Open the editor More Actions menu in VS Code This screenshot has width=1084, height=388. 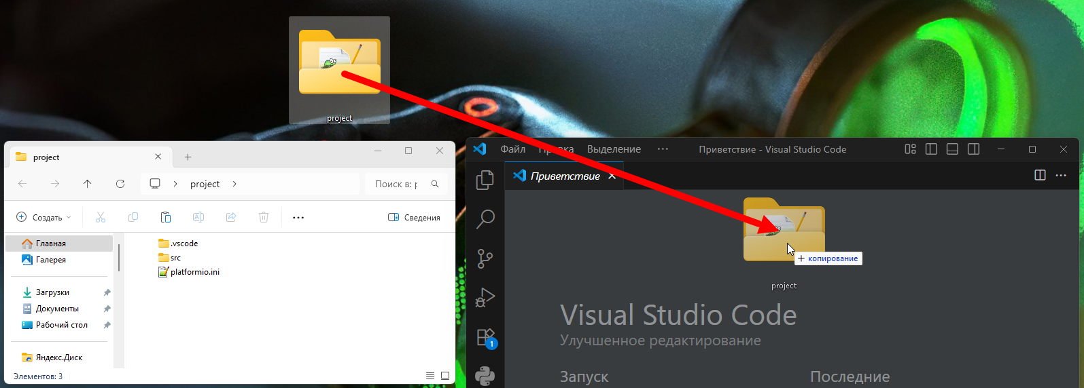coord(1061,175)
